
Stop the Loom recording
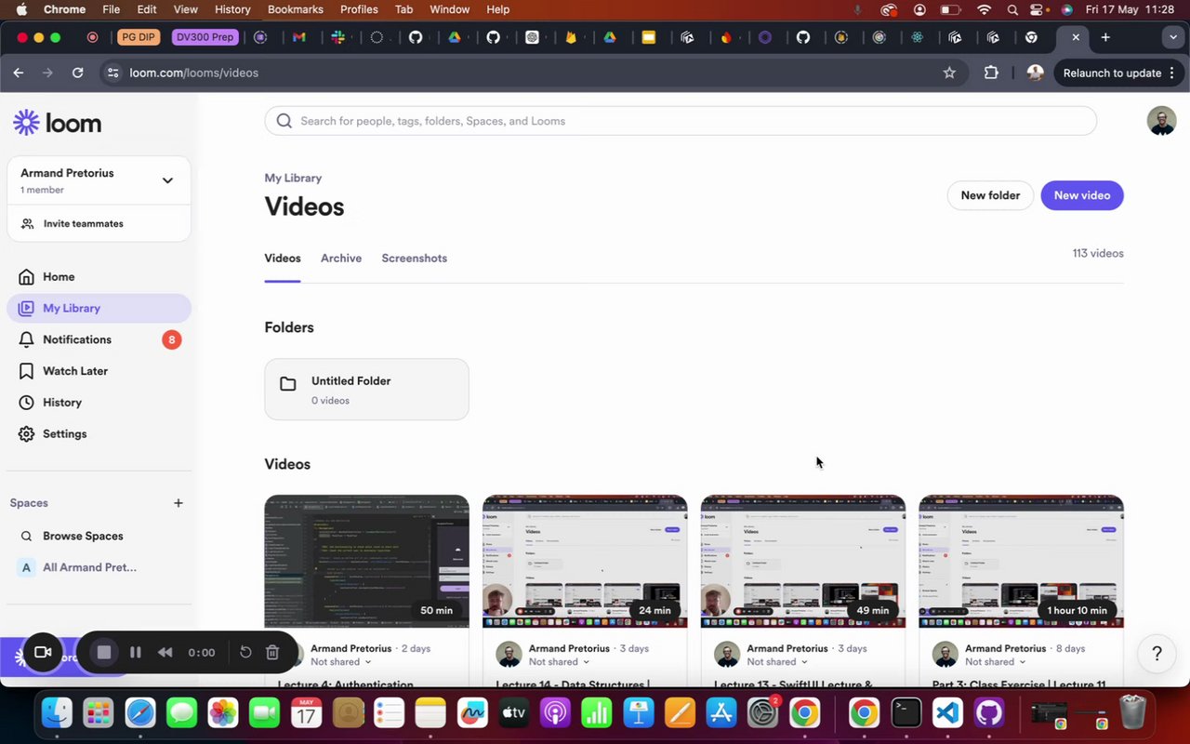pos(104,653)
